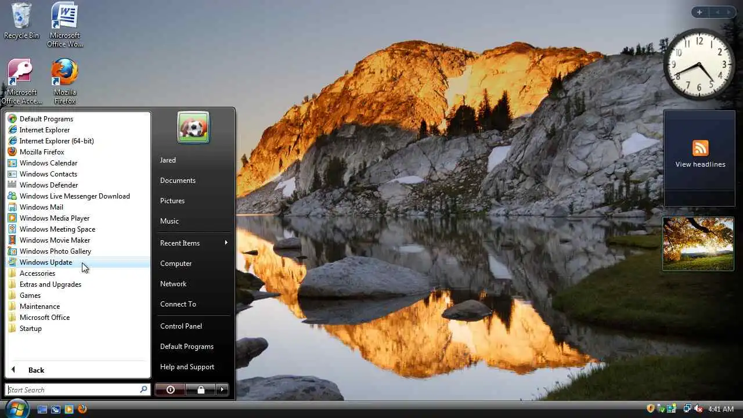Select Connect To in the start menu
The width and height of the screenshot is (743, 418).
(193, 304)
